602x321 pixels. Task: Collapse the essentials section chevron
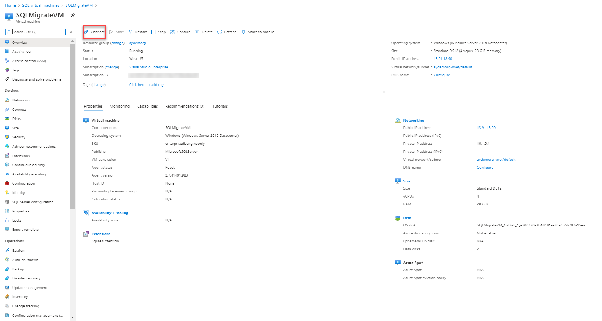click(384, 92)
